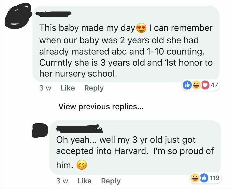This screenshot has width=232, height=189.
Task: Show who reacted via the 47 count
Action: [214, 85]
